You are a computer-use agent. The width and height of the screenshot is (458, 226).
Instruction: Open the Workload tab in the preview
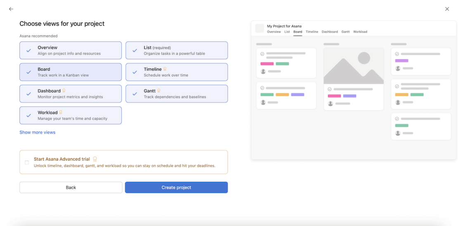(x=360, y=32)
